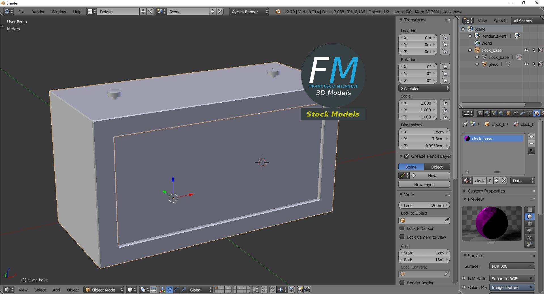
Task: Open the Render menu
Action: pos(38,12)
